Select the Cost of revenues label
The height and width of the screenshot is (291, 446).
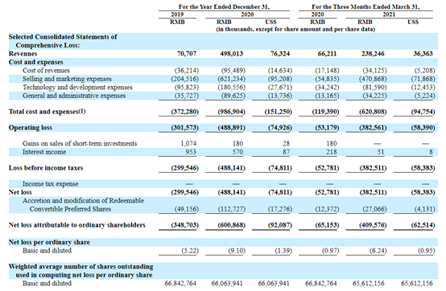[46, 71]
